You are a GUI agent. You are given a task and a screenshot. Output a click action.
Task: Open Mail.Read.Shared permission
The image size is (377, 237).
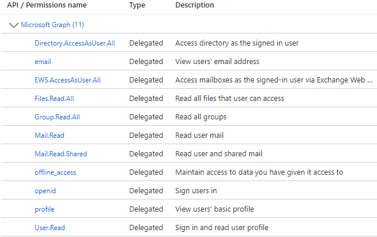tap(61, 154)
